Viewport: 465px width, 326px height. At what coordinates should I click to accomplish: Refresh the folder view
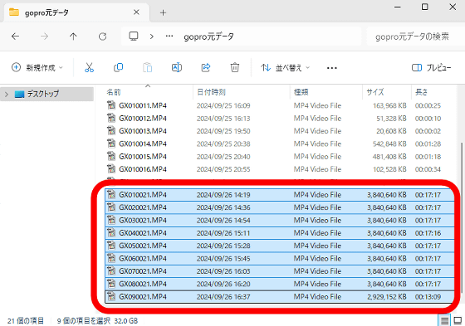coord(103,36)
